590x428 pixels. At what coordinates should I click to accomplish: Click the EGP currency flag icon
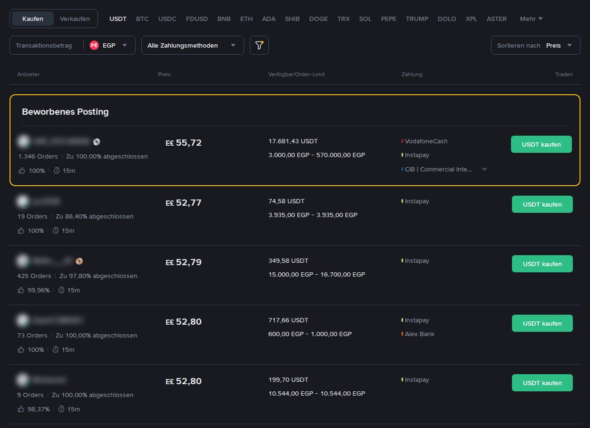[94, 45]
